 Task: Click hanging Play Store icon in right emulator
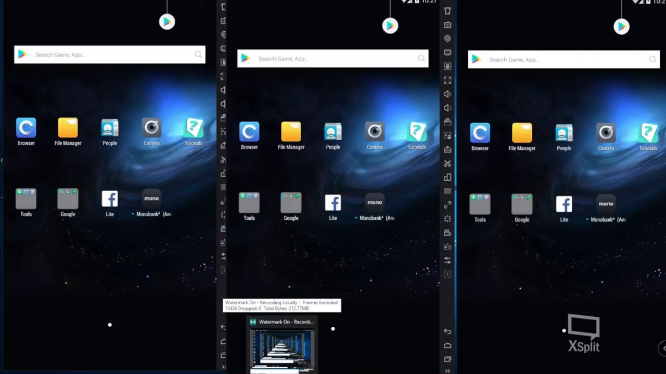tap(621, 26)
